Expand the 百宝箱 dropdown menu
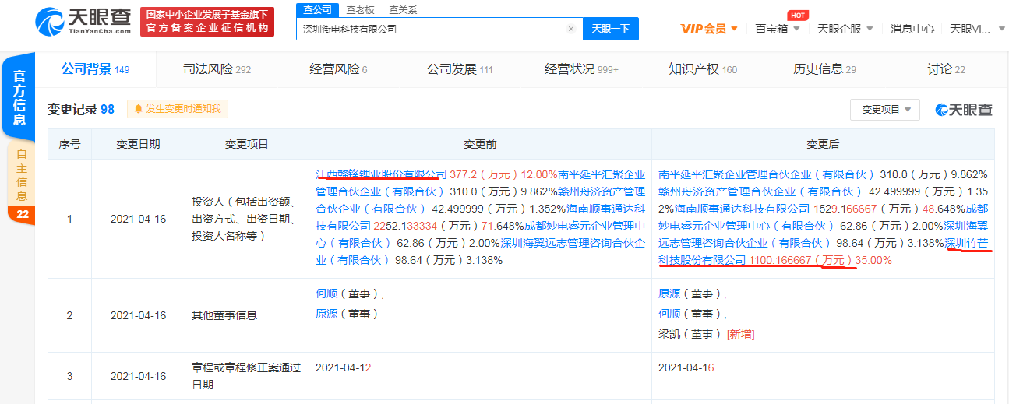This screenshot has width=1009, height=404. point(777,29)
